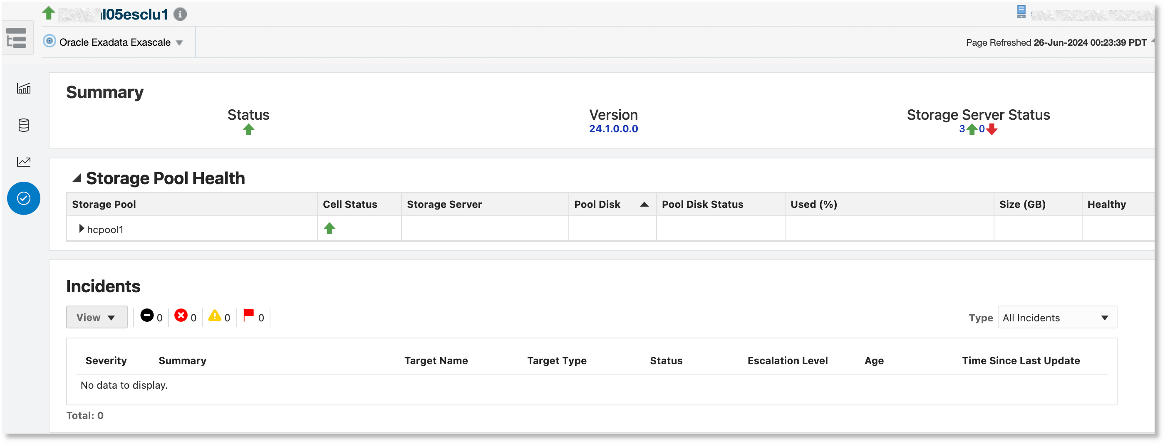This screenshot has width=1165, height=444.
Task: Open the All Incidents type dropdown
Action: [x=1057, y=318]
